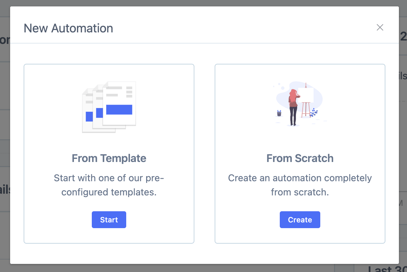
Task: Select the From Template heading
Action: [109, 158]
